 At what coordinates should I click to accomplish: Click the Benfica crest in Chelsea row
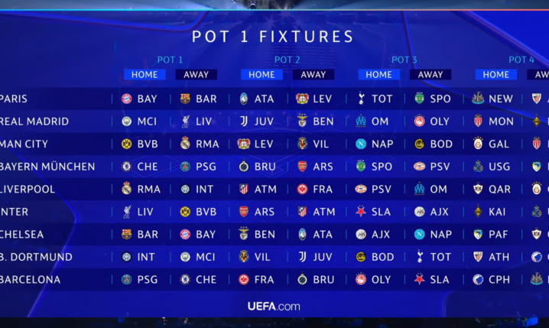(x=244, y=234)
